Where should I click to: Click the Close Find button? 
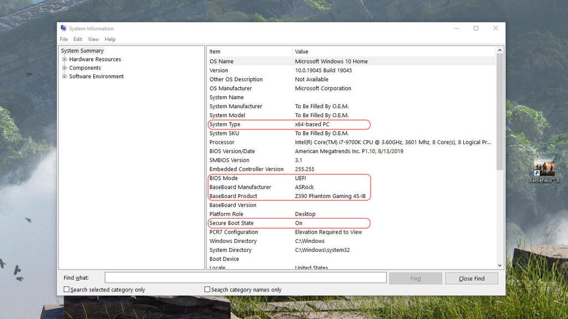(x=471, y=279)
